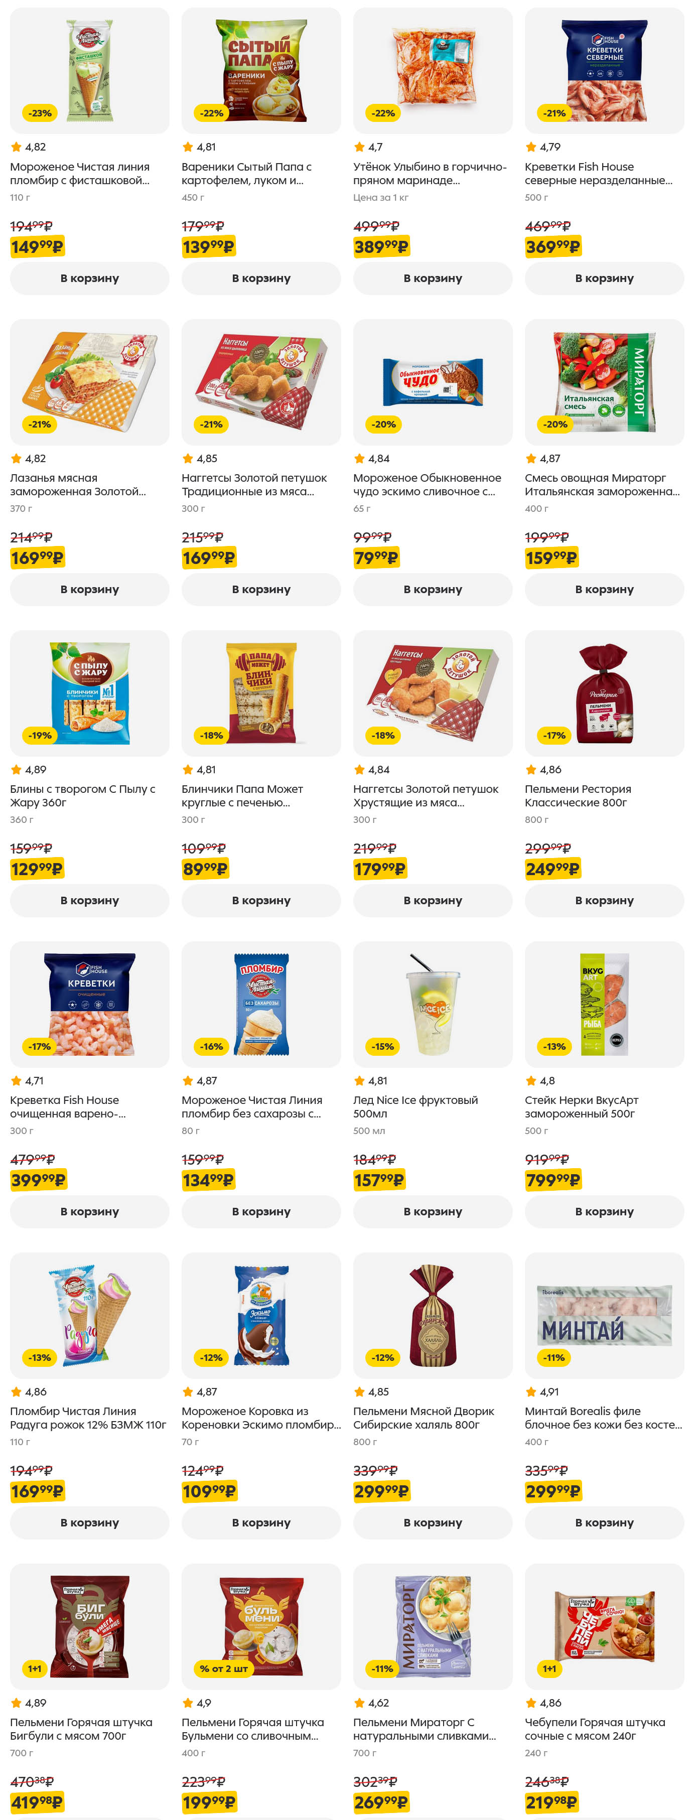Add Минтай Borealis филе to cart
Viewport: 700px width, 1820px height.
pos(604,1522)
